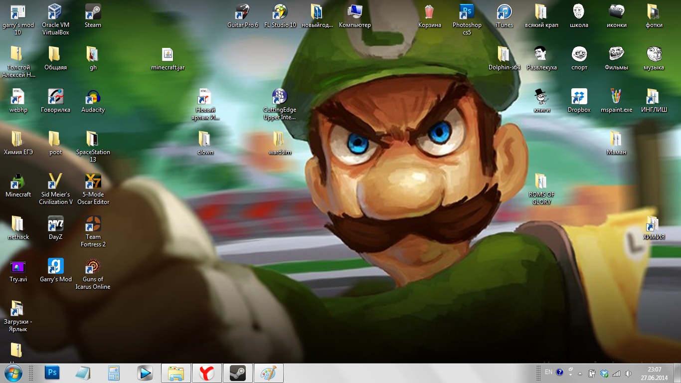Screen dimensions: 681x383
Task: Click the музыка desktop icon
Action: click(654, 58)
